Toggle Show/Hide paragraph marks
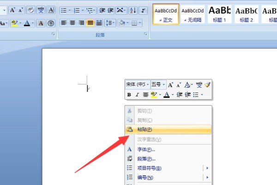The height and width of the screenshot is (185, 277). tap(143, 11)
